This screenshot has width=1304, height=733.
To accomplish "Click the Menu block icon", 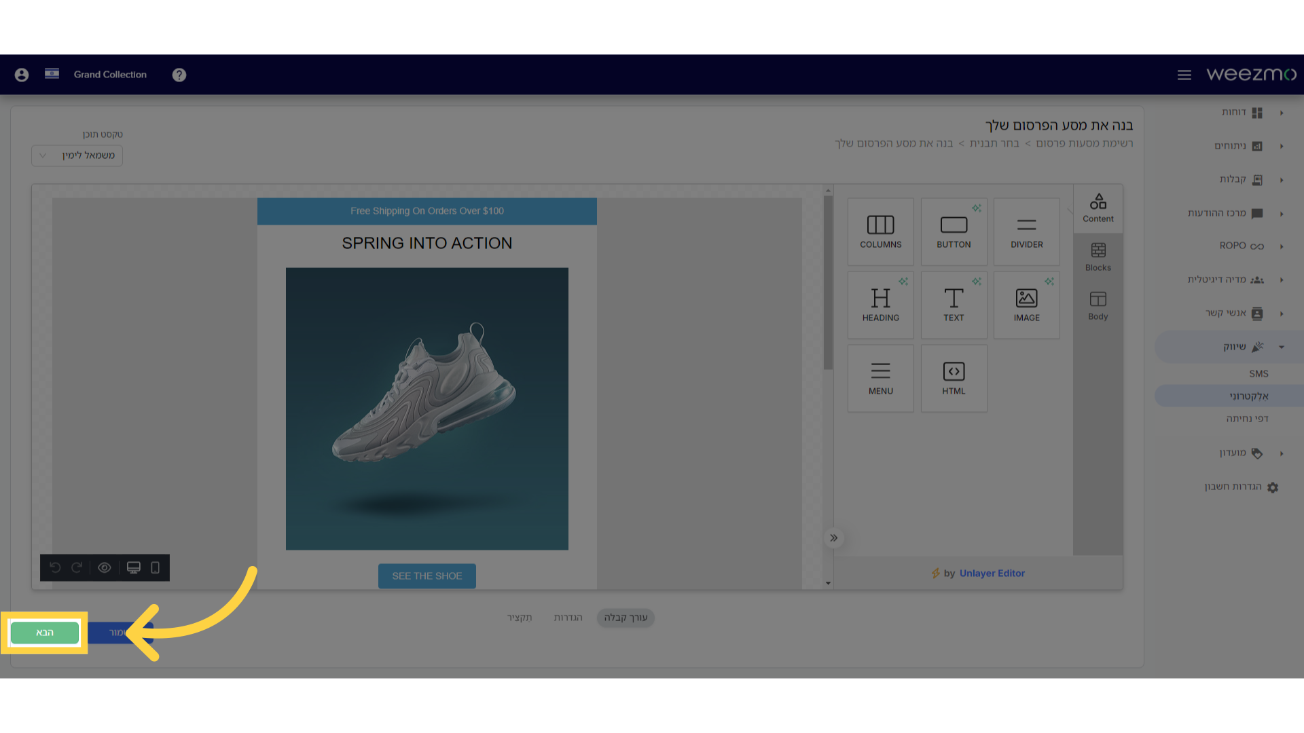I will coord(880,376).
